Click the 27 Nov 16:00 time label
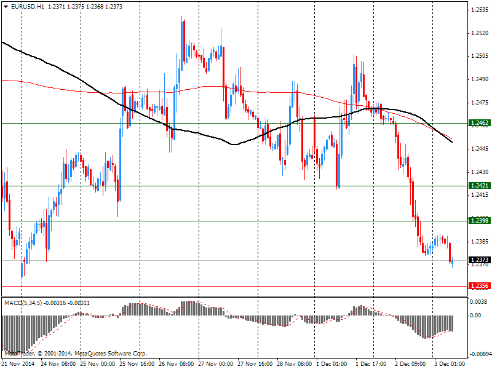The image size is (492, 369). 255,364
